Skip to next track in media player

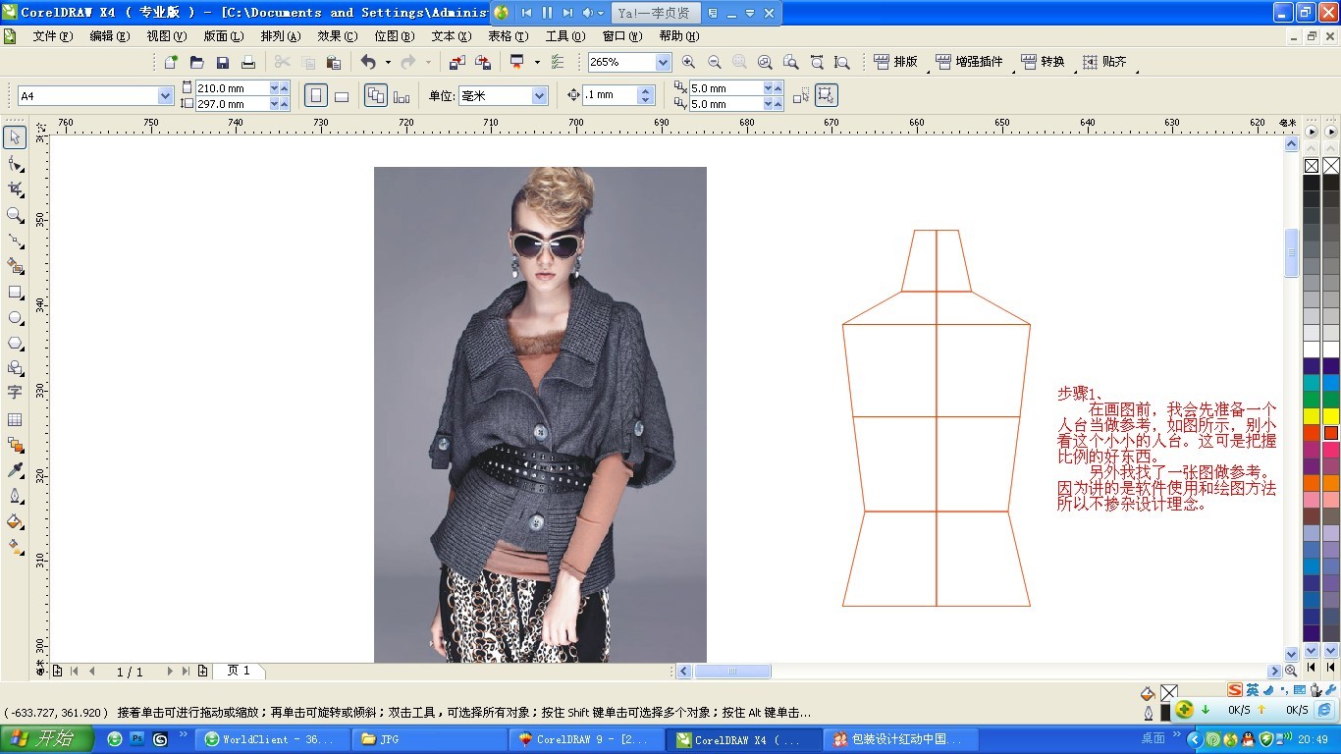(x=567, y=13)
